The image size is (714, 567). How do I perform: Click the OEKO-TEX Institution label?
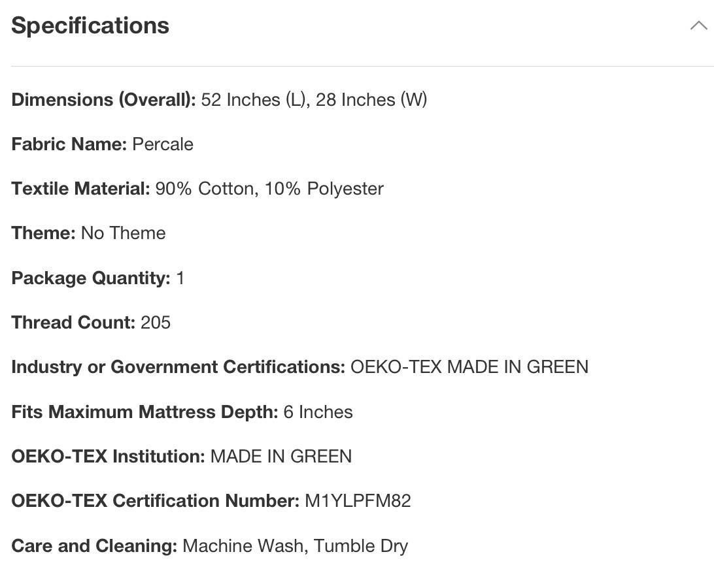[108, 456]
